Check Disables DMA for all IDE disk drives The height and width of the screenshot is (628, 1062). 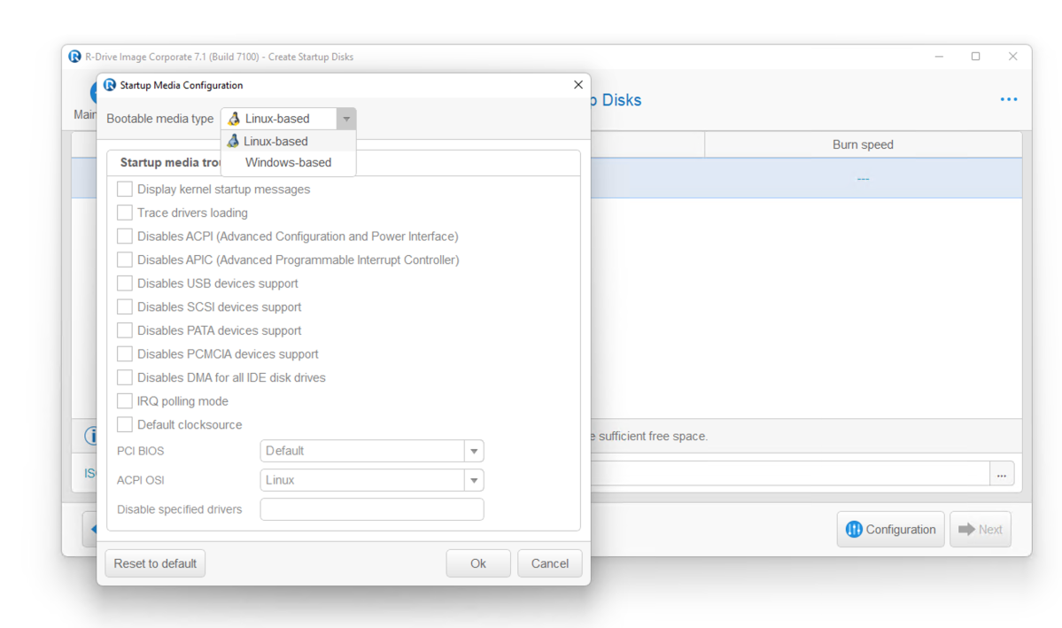coord(125,377)
